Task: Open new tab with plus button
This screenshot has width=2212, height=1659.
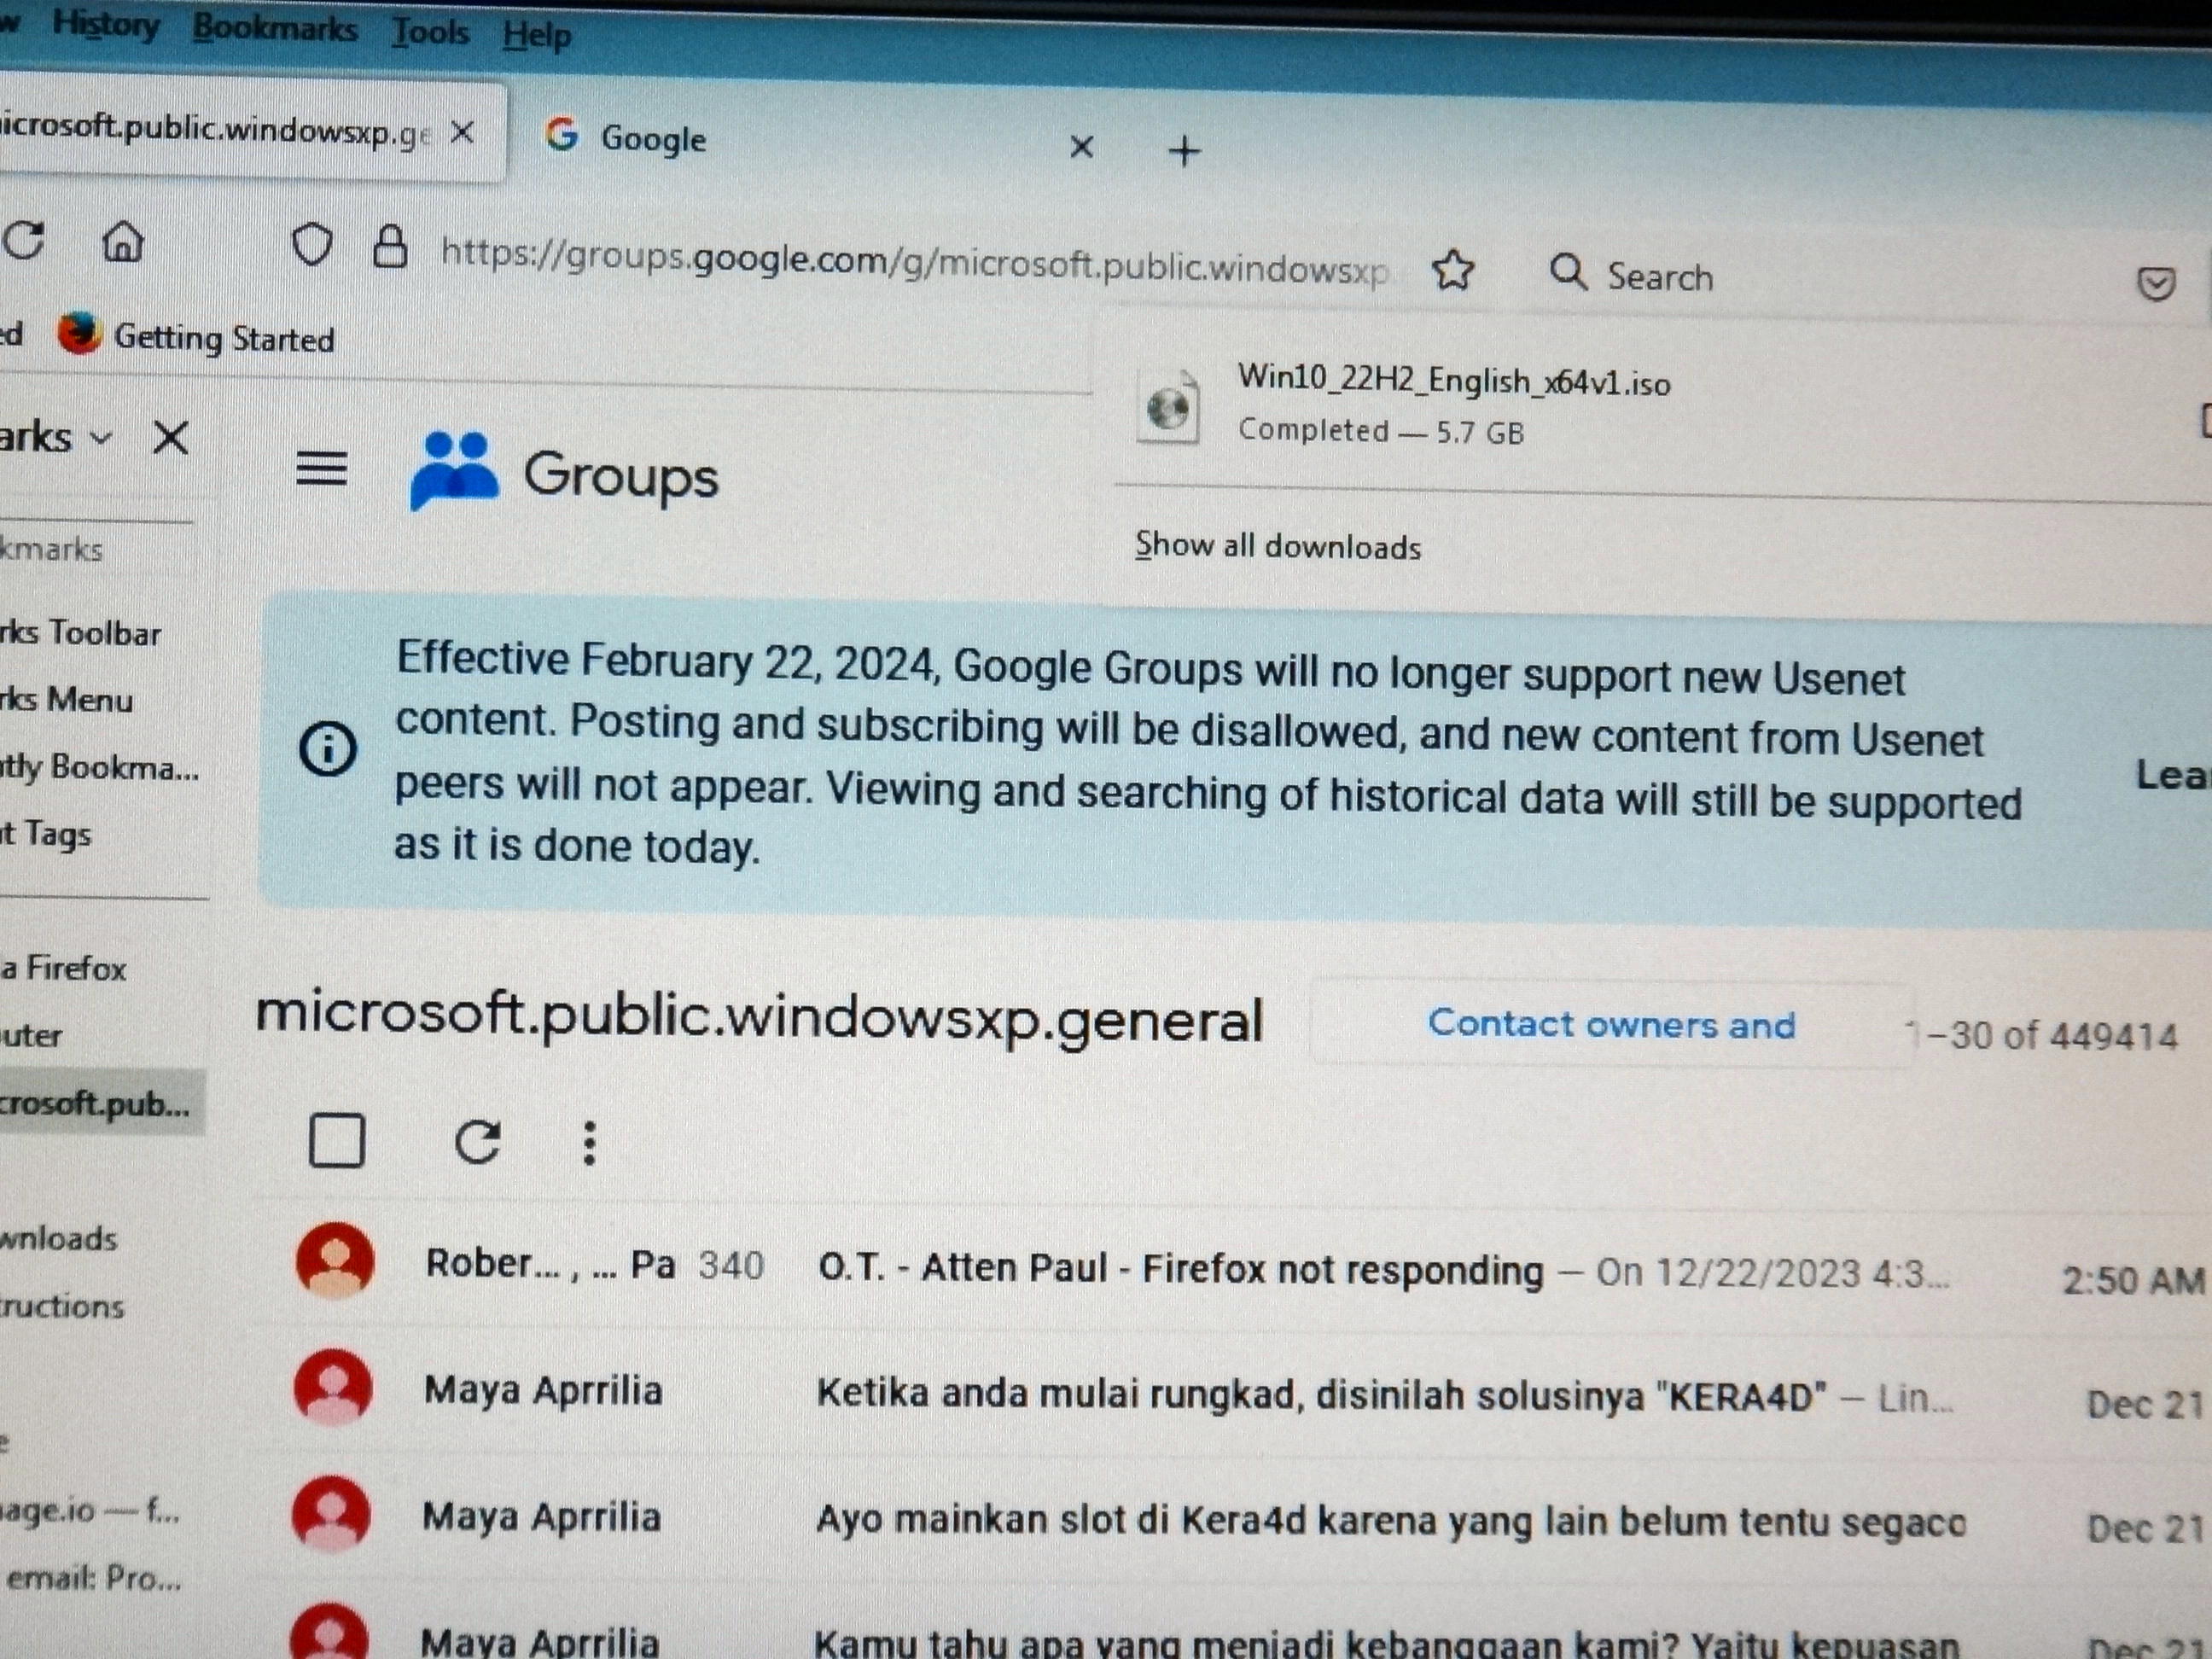Action: coord(1184,151)
